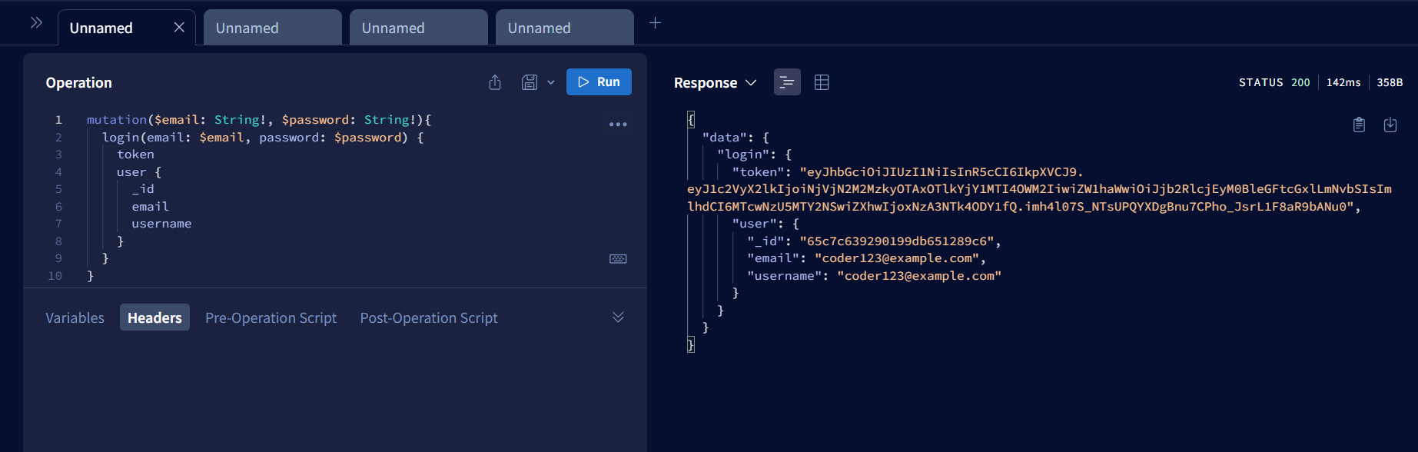Screen dimensions: 1418x452
Task: Click the "login" key in response
Action: (743, 155)
